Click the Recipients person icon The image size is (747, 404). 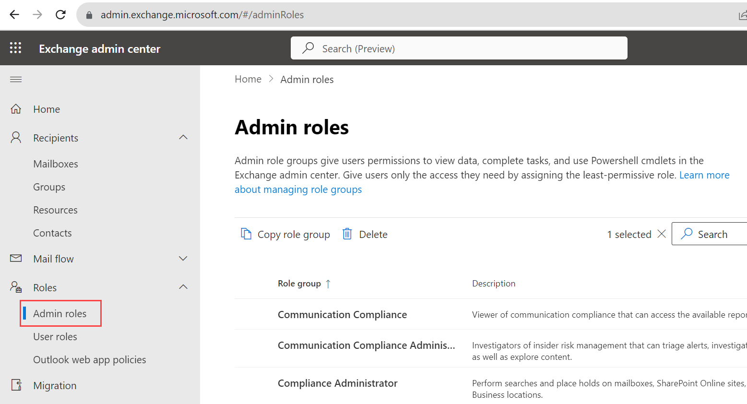click(16, 138)
